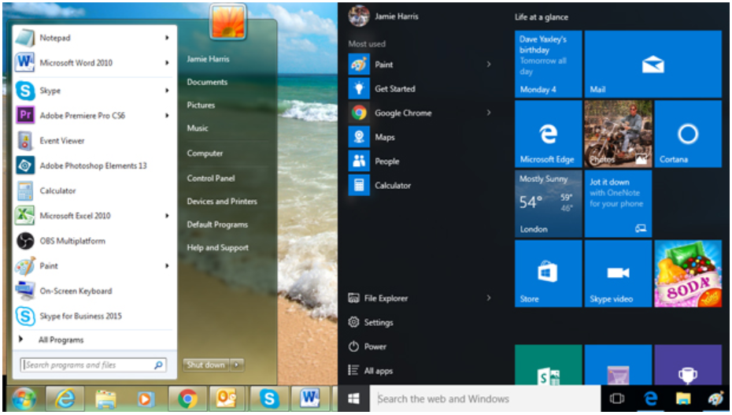732x415 pixels.
Task: Expand Google Chrome chevron in Windows 10
Action: (489, 113)
